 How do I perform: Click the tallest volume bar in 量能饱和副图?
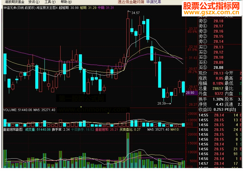point(128,150)
